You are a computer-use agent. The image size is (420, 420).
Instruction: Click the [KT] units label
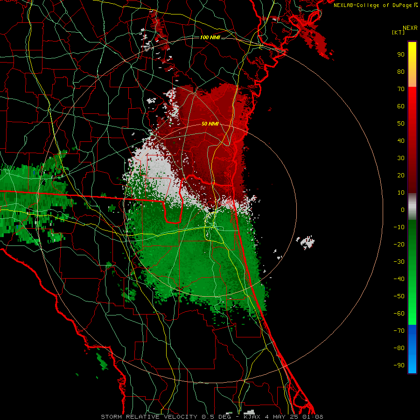[399, 32]
